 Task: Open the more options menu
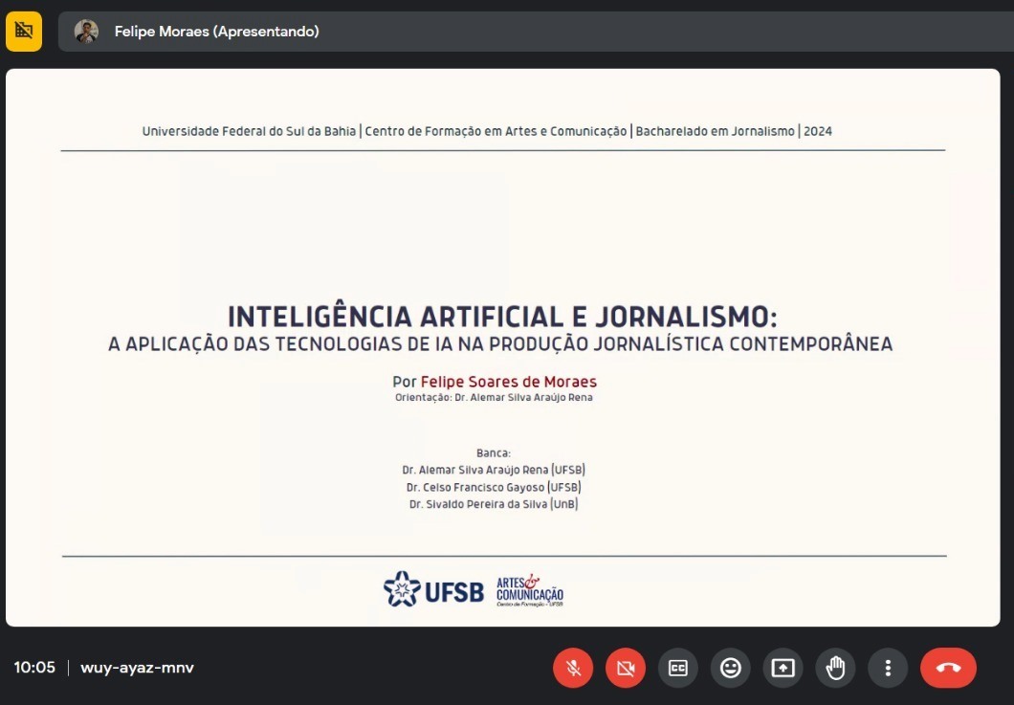pos(888,668)
